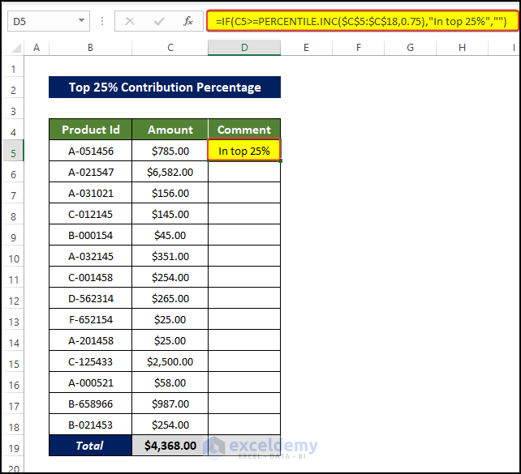The width and height of the screenshot is (521, 474).
Task: Click the Cancel (X) formula bar icon
Action: (130, 22)
